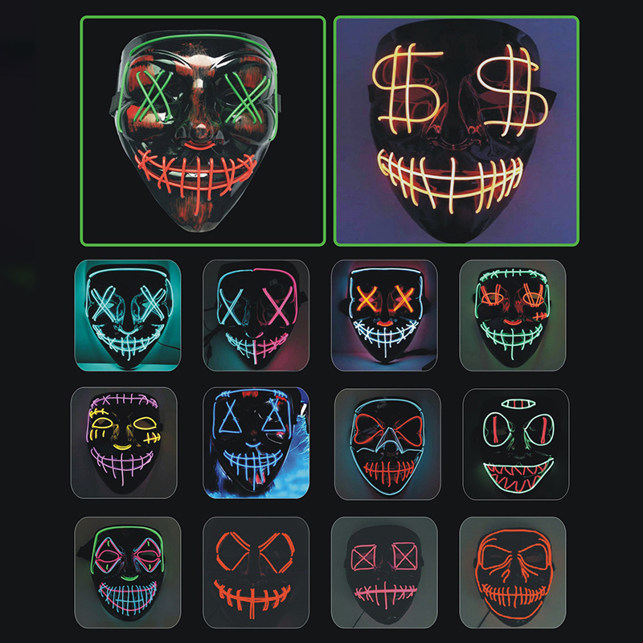Select the large dollar-sign eyes mask image
643x643 pixels.
point(457,131)
